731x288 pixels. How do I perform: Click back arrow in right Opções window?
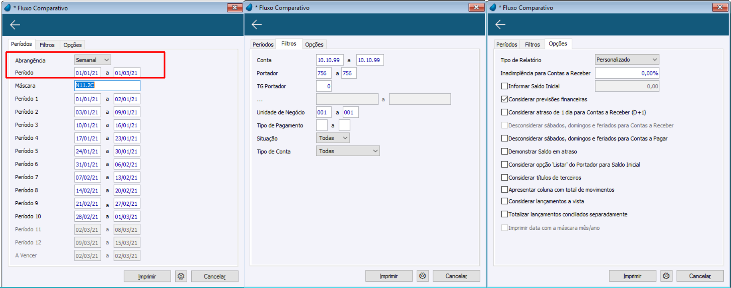coord(500,25)
